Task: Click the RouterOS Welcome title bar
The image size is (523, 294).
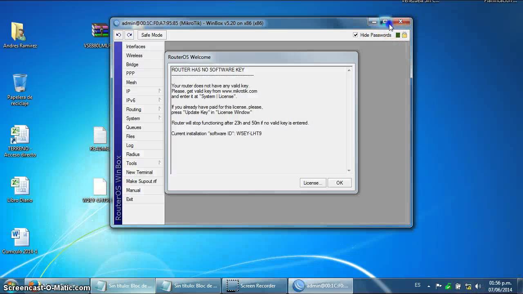Action: [261, 57]
